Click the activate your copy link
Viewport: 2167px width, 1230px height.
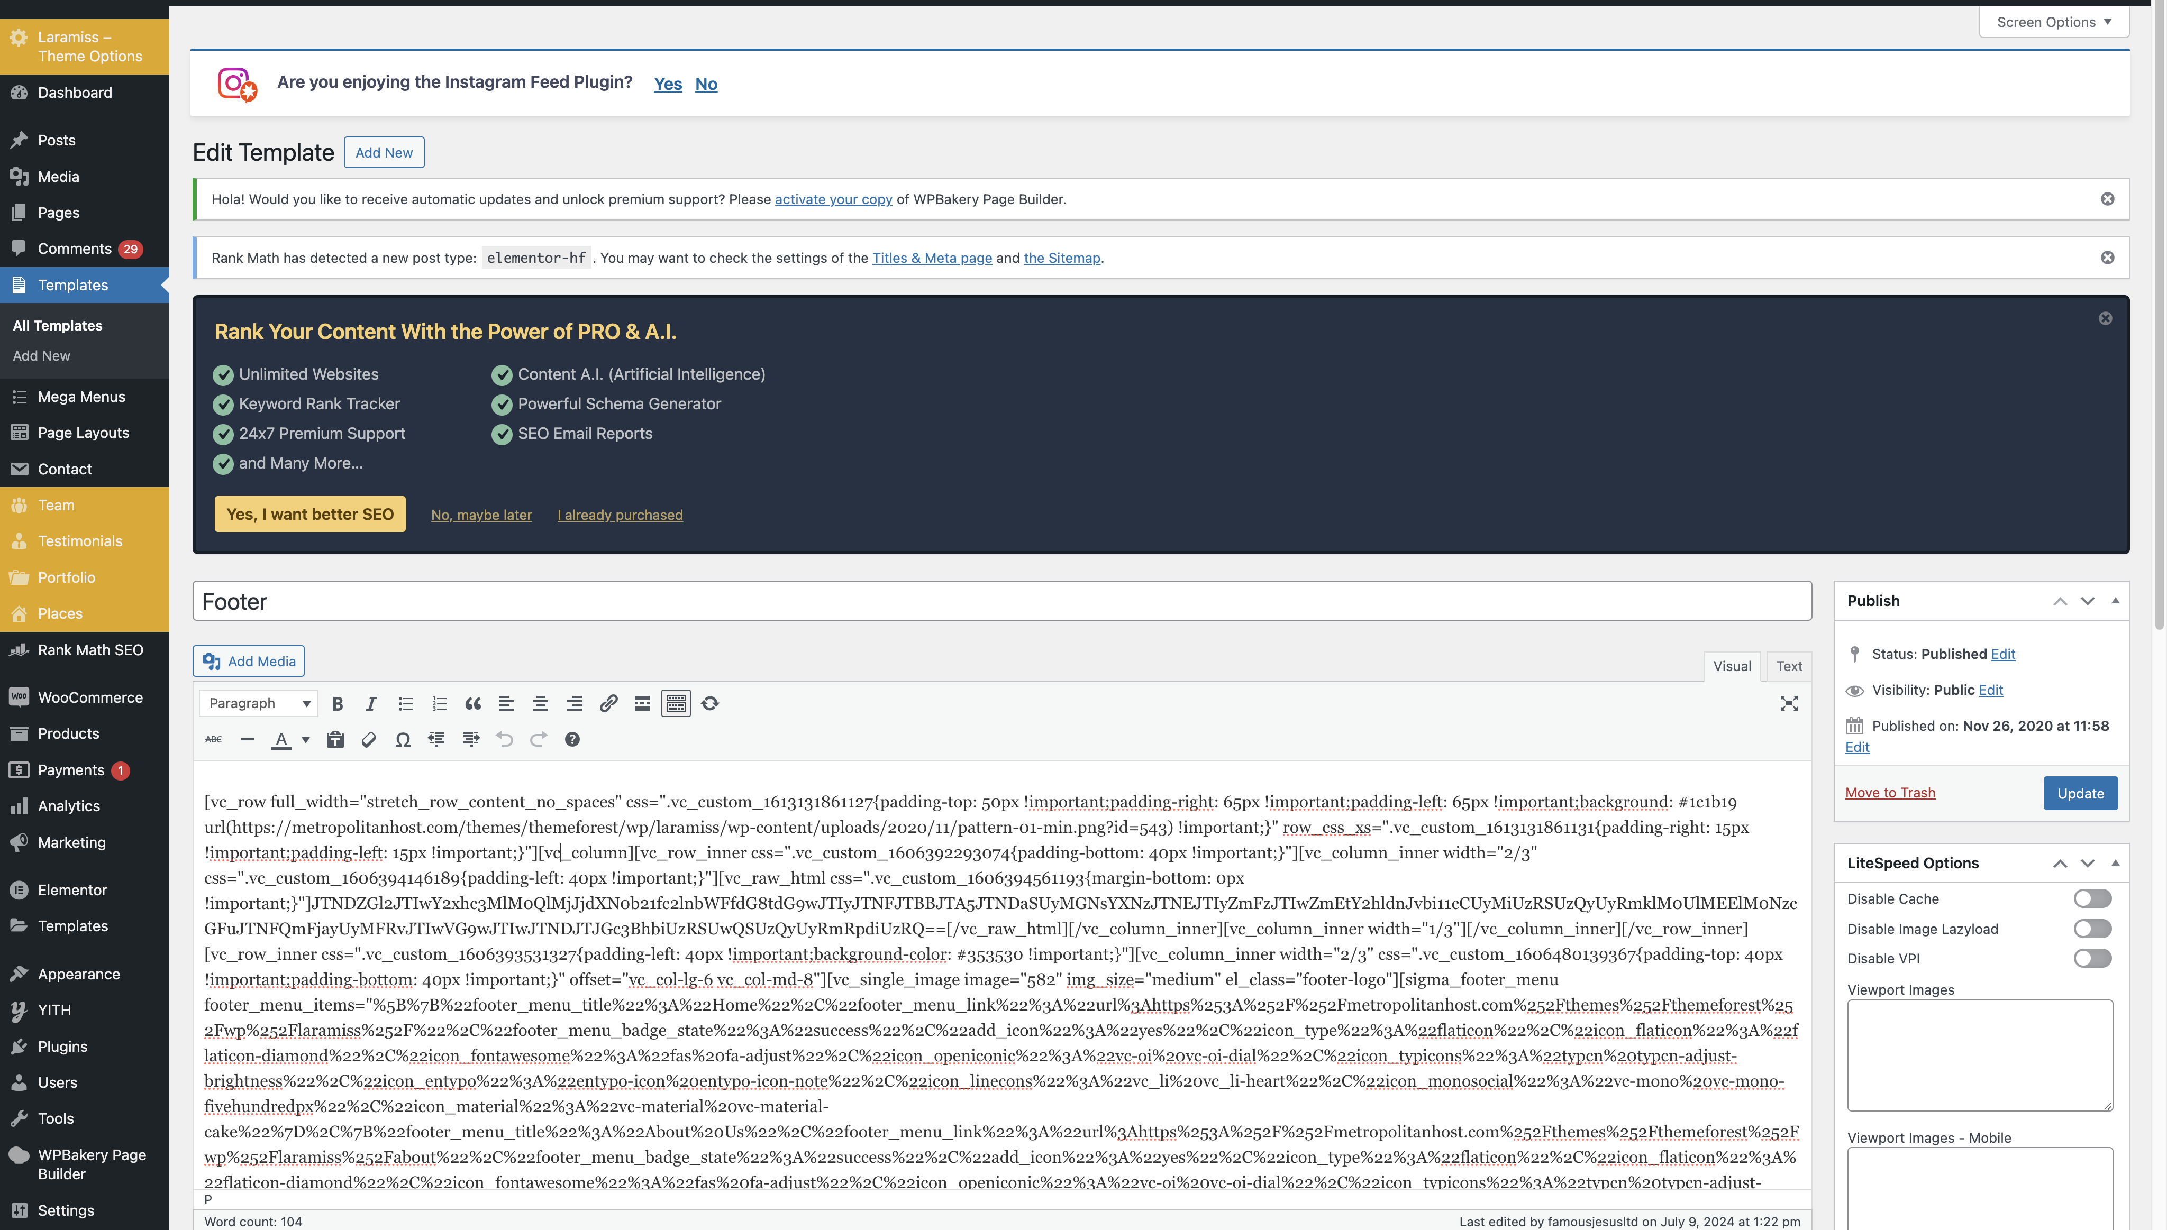pyautogui.click(x=833, y=199)
